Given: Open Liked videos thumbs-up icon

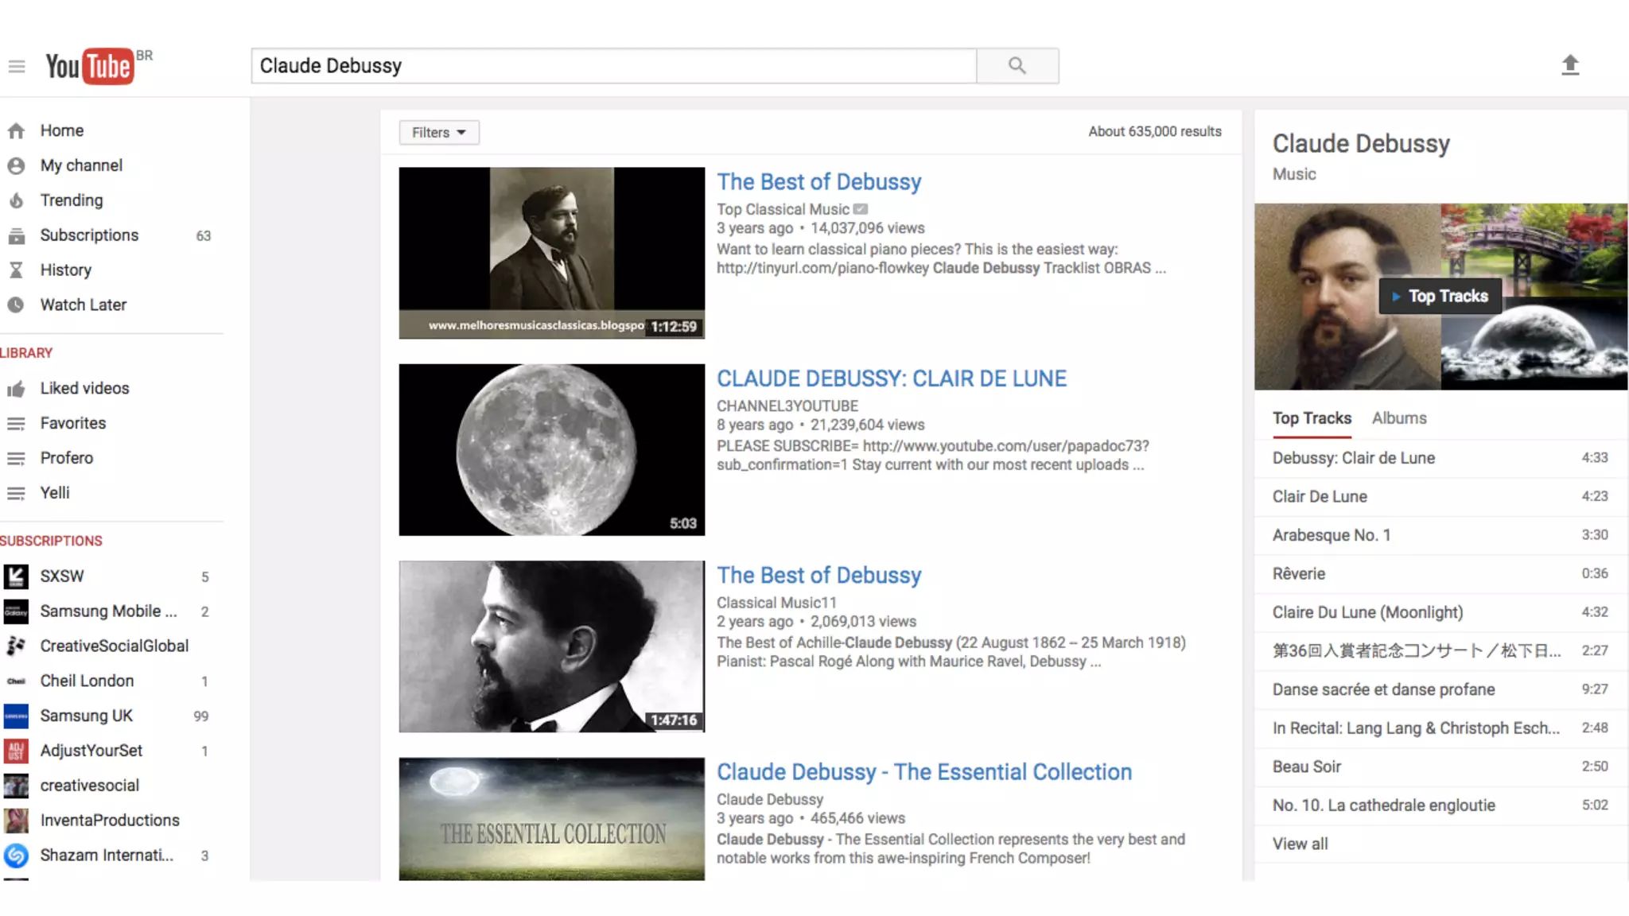Looking at the screenshot, I should coord(16,389).
